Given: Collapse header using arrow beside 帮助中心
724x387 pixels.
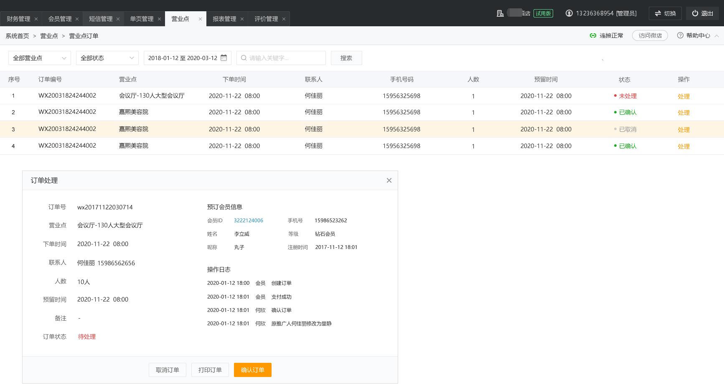Looking at the screenshot, I should [x=716, y=36].
